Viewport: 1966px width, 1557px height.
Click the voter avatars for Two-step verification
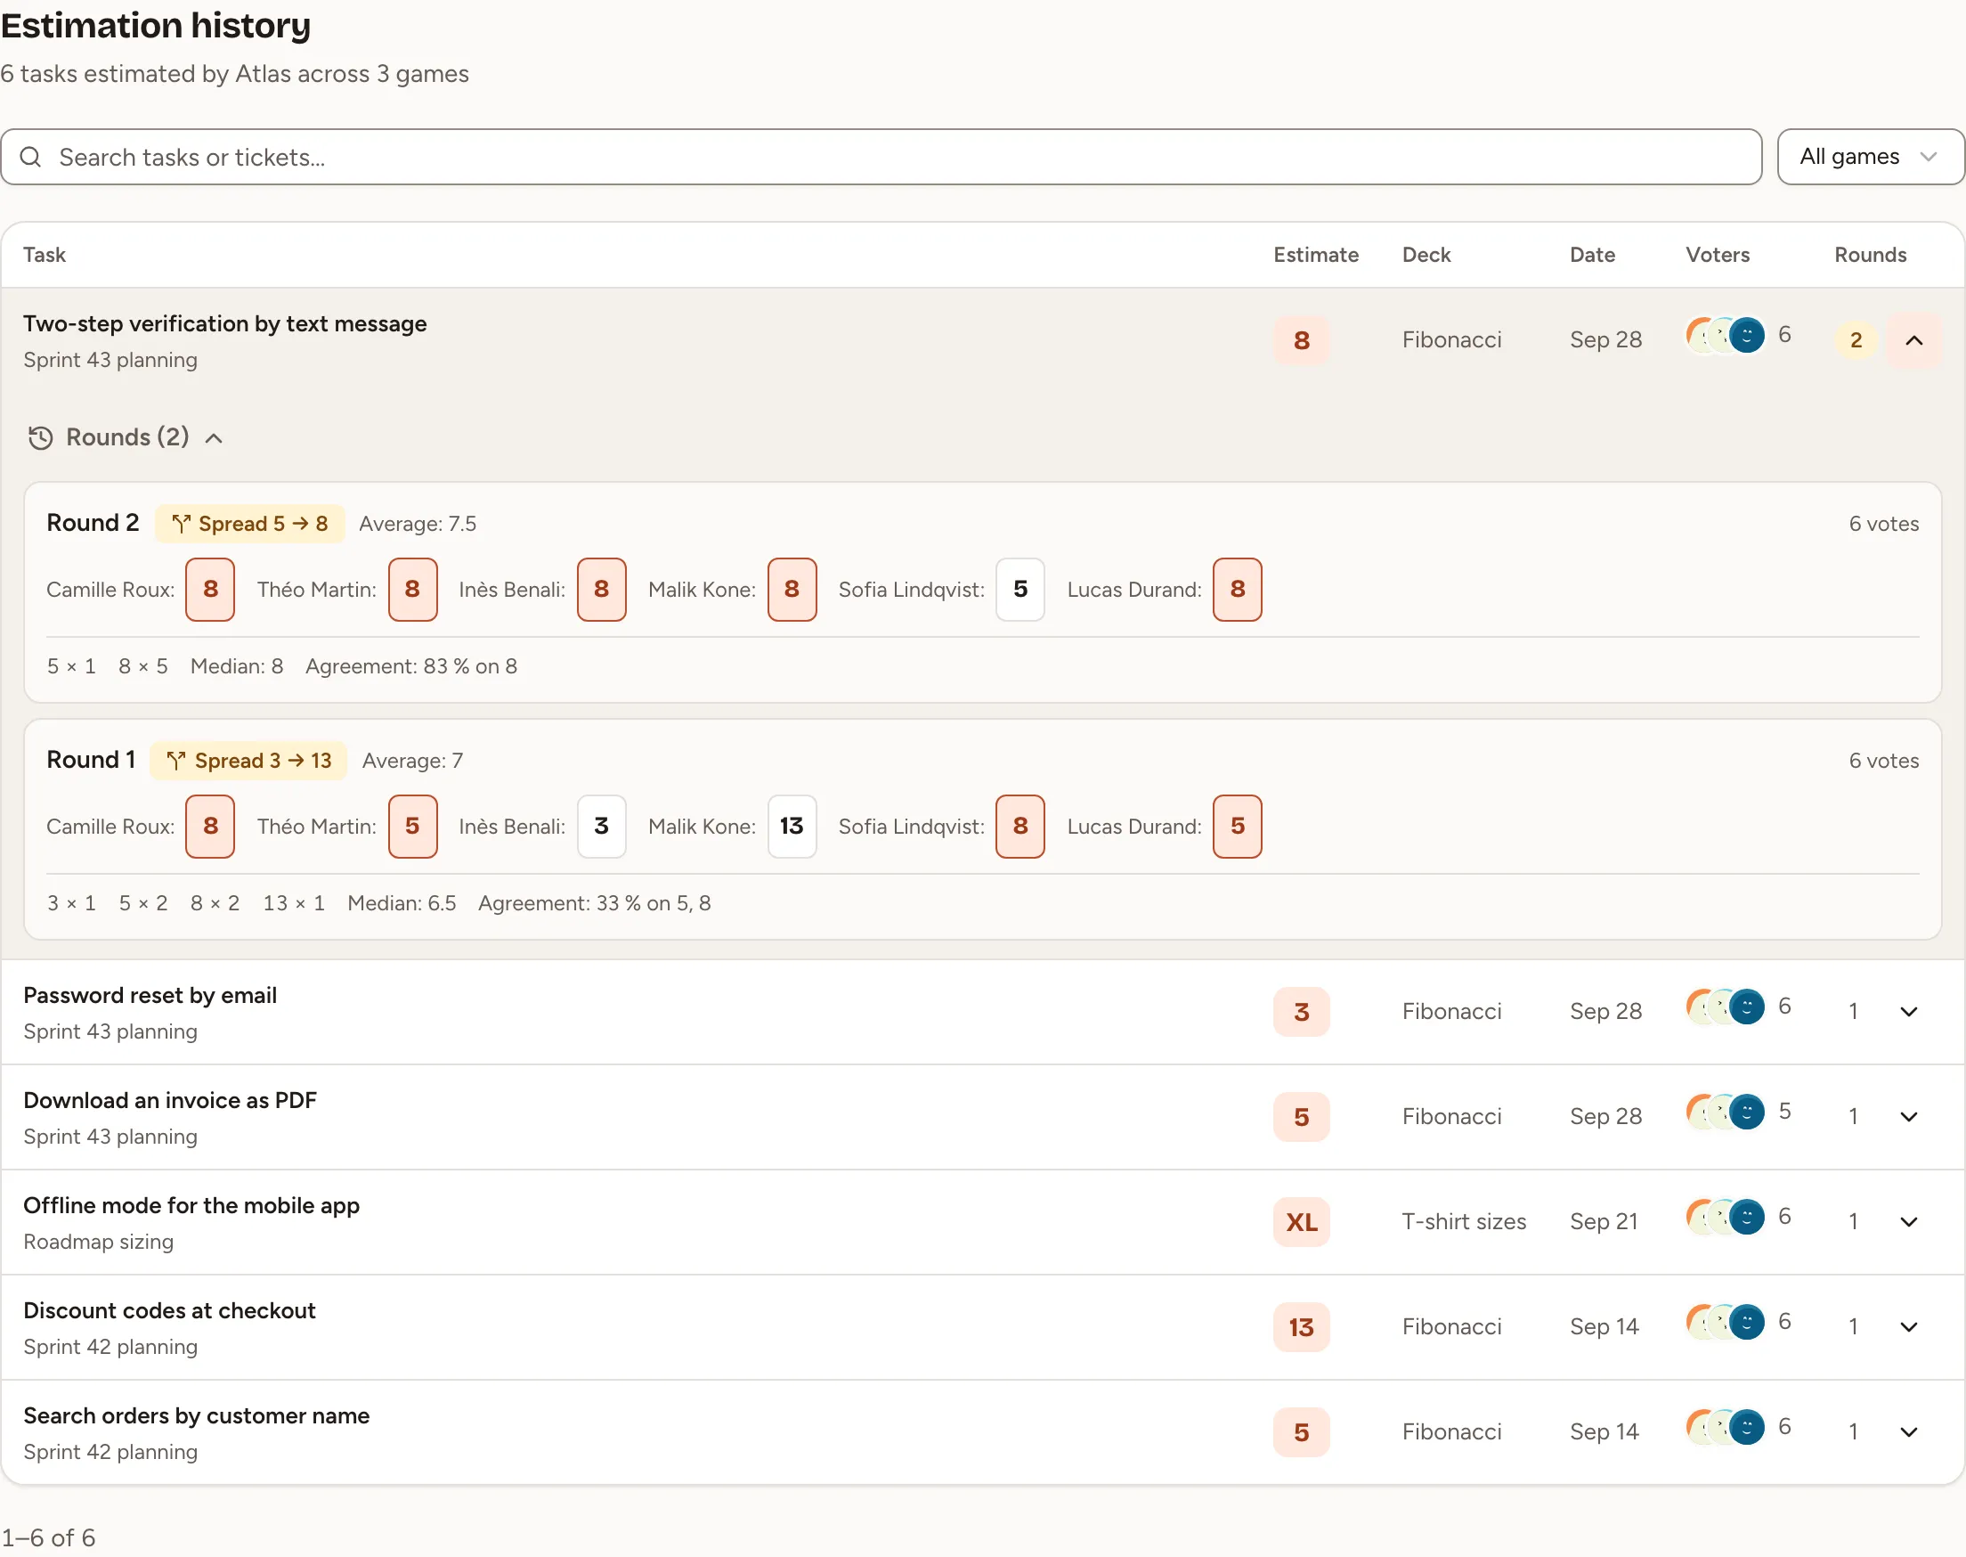pos(1726,336)
